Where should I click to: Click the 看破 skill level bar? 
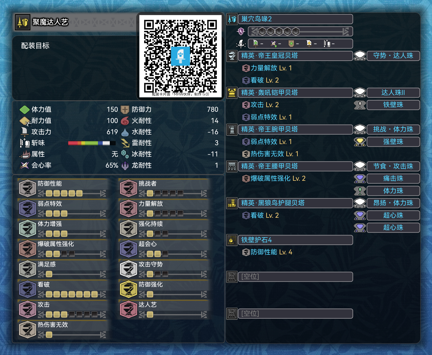click(72, 294)
